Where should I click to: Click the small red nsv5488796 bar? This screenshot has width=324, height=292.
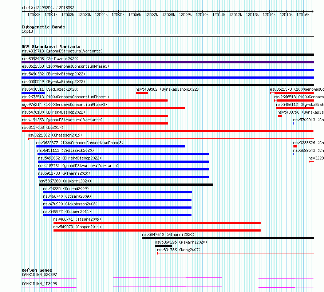(280, 116)
